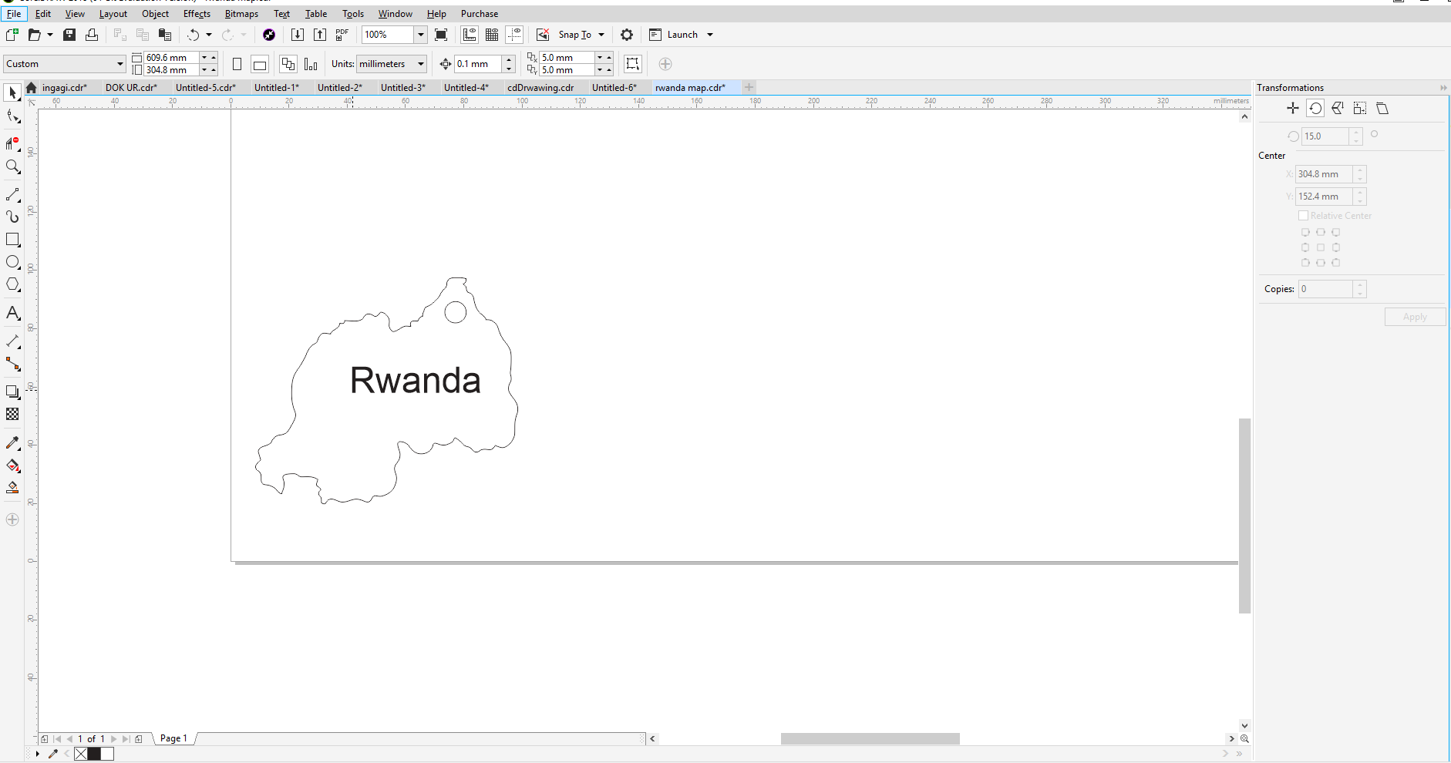The height and width of the screenshot is (763, 1451).
Task: Open the recent files dropdown arrow
Action: click(50, 35)
